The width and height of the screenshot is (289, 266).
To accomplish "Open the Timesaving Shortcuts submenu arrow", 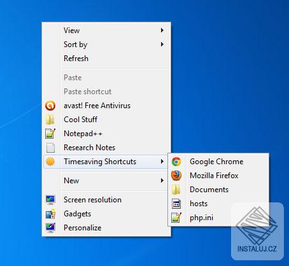I will point(162,162).
